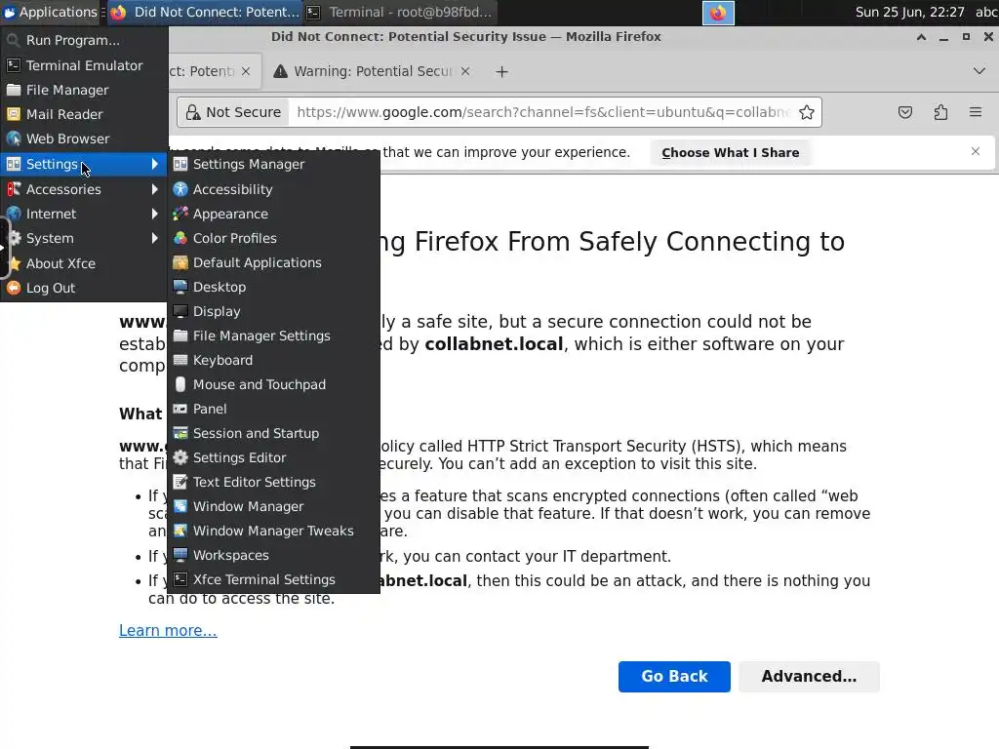Switch to the Terminal taskbar window

tap(399, 12)
